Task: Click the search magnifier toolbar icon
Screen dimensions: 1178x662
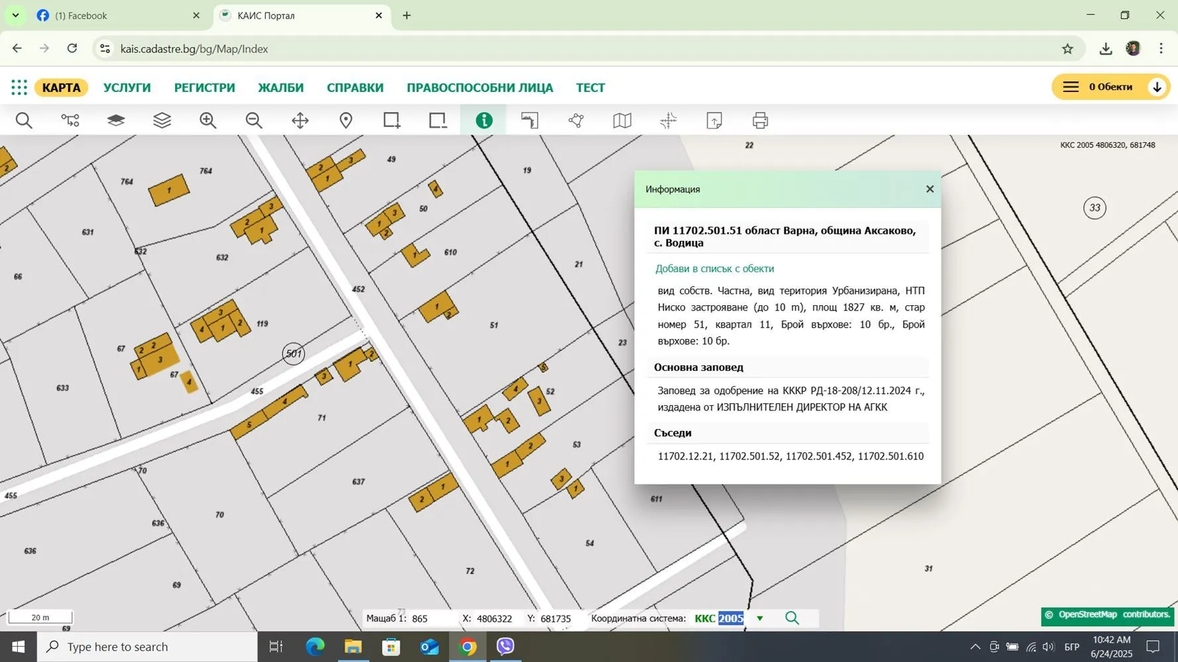Action: point(24,120)
